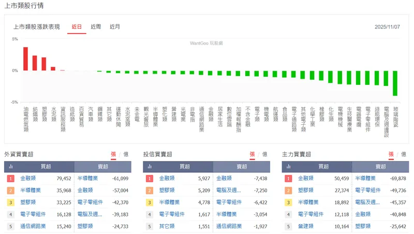Switch to the 近月 tab
Viewport: 414px width, 234px height.
coord(114,27)
